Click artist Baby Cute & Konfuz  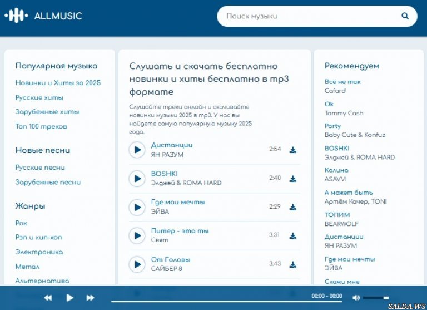[355, 135]
